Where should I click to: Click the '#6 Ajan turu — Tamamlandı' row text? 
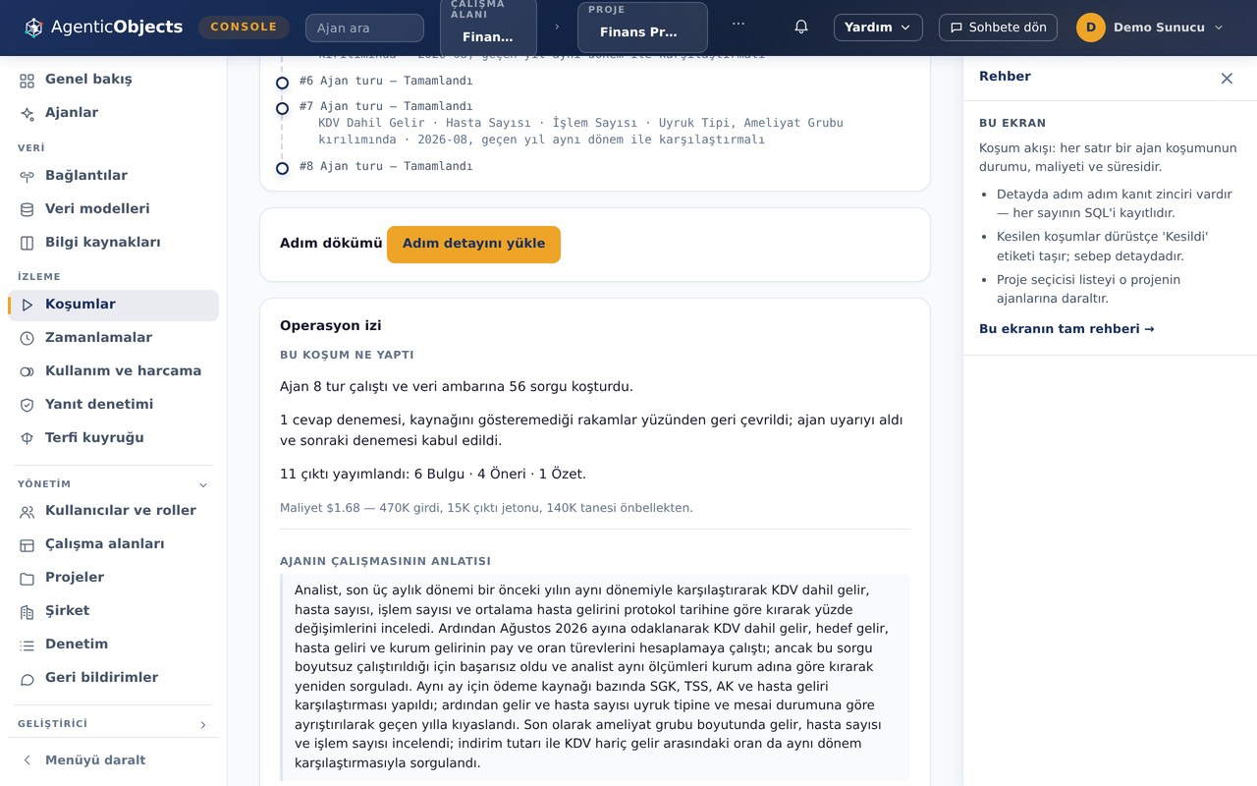point(386,82)
